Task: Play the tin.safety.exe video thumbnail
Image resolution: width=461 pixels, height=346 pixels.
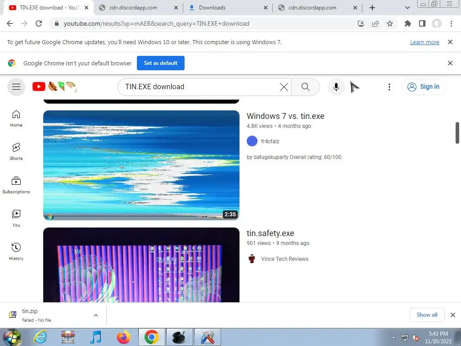Action: click(x=141, y=265)
